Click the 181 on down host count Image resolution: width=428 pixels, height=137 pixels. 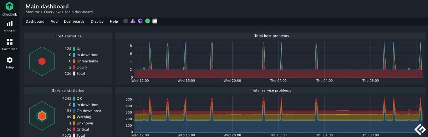coord(68,111)
